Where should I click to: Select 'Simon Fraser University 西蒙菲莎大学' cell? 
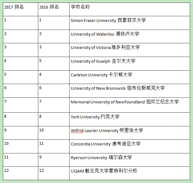coord(130,23)
